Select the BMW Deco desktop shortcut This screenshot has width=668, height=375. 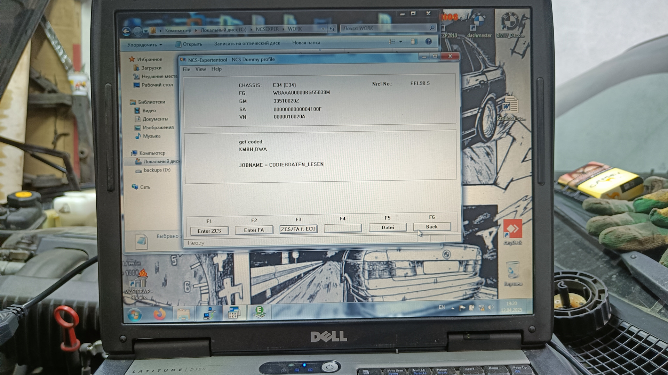(510, 25)
